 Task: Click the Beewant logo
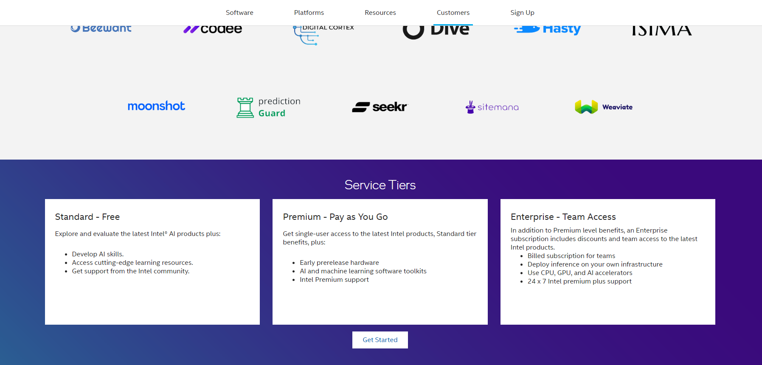(x=101, y=28)
